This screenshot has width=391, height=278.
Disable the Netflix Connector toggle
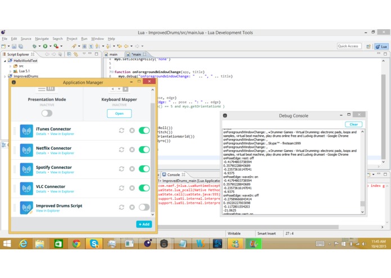(x=144, y=150)
